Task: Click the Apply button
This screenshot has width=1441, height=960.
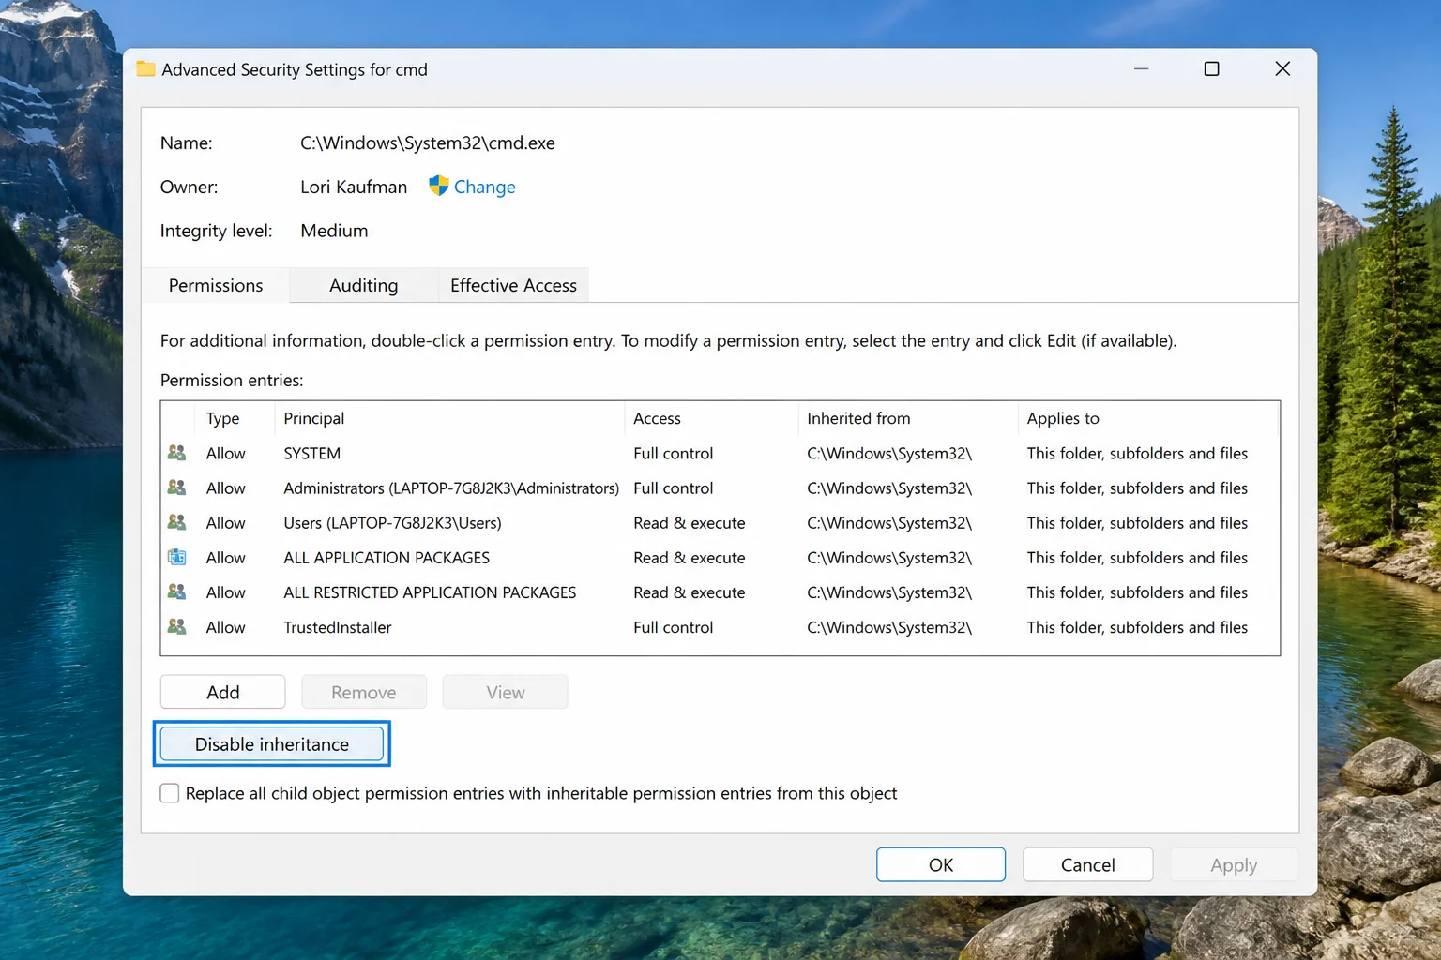Action: (x=1234, y=864)
